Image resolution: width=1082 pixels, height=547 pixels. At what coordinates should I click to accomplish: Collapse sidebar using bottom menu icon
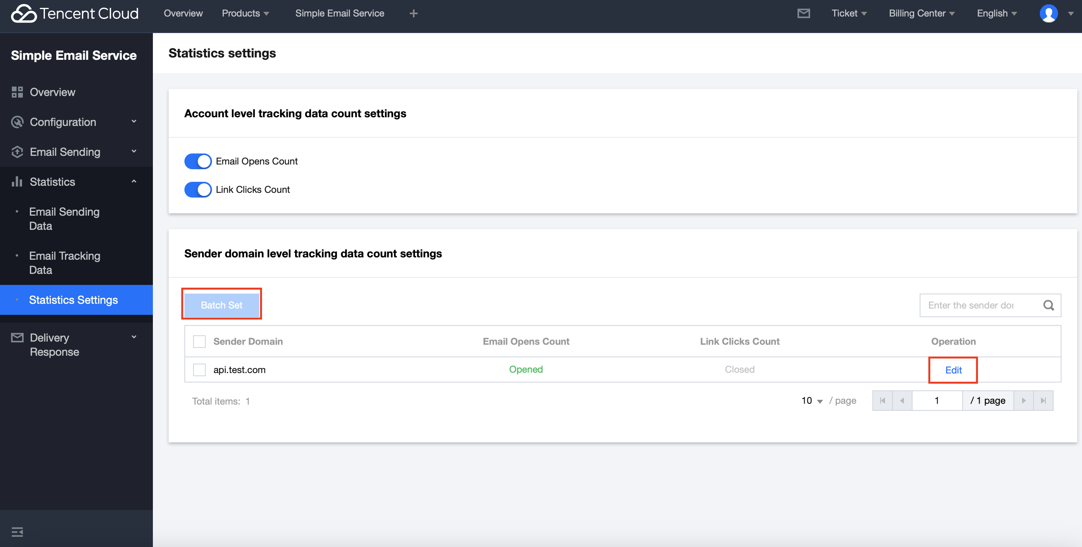pyautogui.click(x=17, y=532)
